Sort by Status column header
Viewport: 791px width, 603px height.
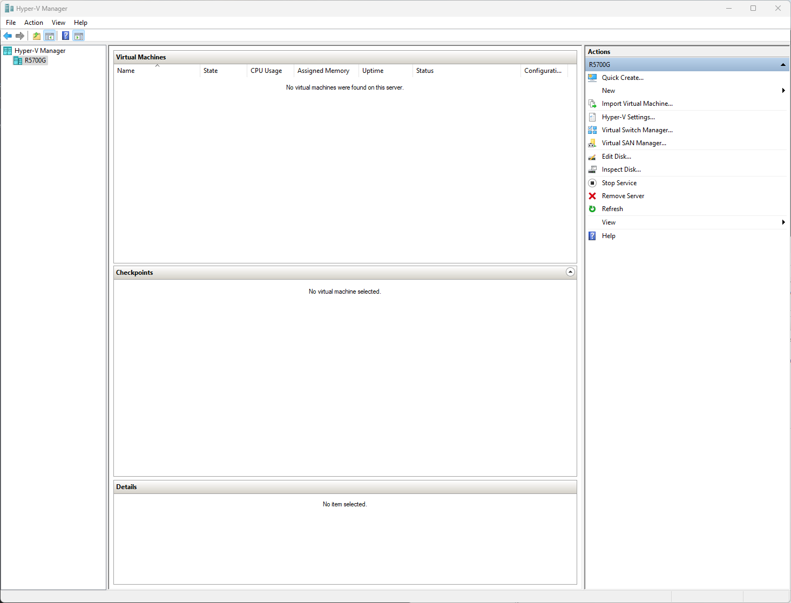tap(467, 71)
